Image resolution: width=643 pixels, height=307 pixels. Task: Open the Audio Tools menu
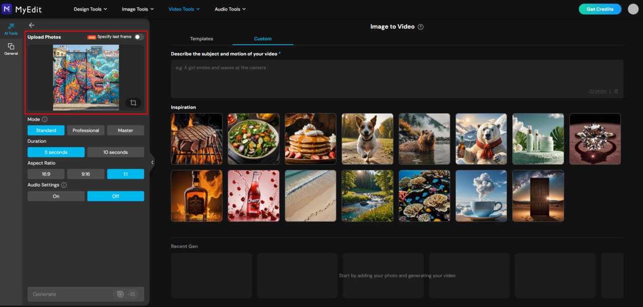pyautogui.click(x=230, y=9)
